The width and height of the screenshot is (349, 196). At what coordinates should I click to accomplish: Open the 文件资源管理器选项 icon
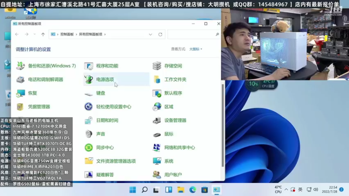(89, 161)
